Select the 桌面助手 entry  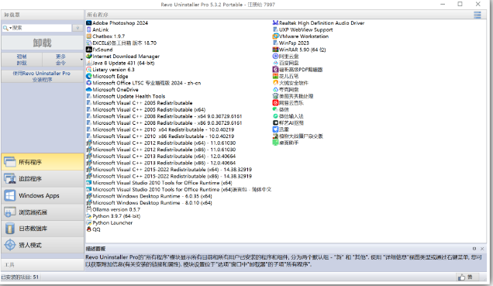coord(285,143)
